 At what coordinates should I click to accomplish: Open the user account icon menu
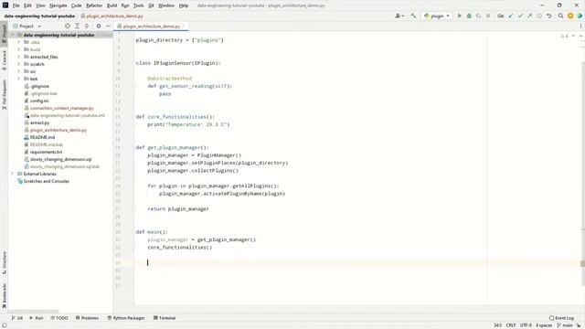399,16
